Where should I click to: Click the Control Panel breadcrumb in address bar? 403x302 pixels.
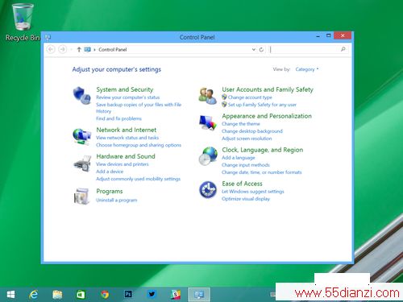pos(113,50)
